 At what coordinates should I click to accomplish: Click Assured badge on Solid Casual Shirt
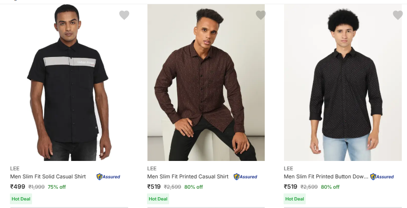point(108,177)
